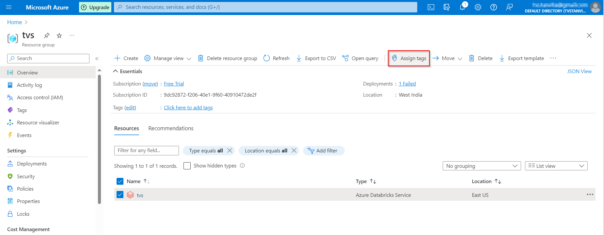Click the Assign tags button
604x235 pixels.
coord(409,58)
